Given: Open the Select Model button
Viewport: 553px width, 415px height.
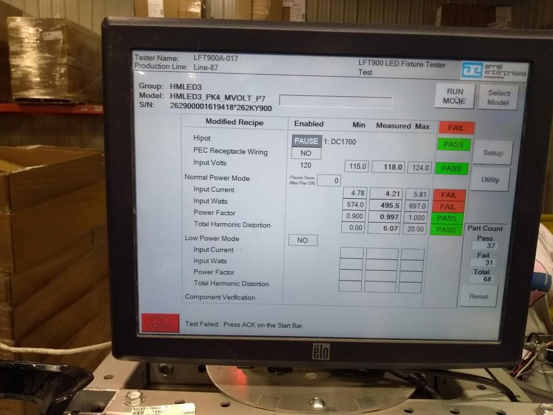Looking at the screenshot, I should coord(498,97).
